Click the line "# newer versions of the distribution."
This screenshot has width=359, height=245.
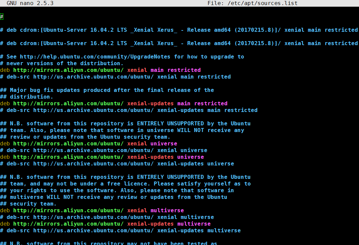point(62,64)
